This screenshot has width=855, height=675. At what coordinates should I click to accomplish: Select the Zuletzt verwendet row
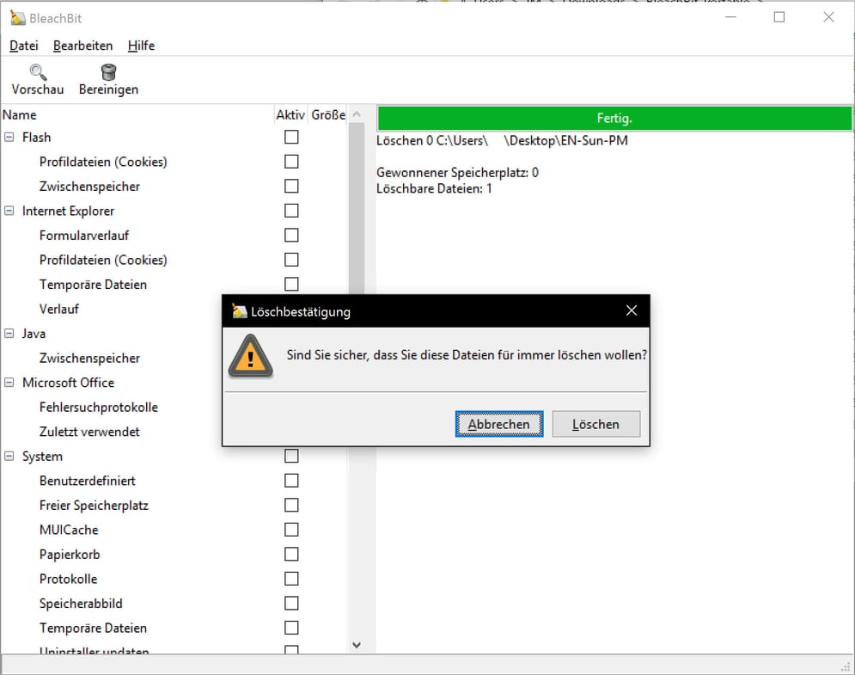[x=89, y=432]
